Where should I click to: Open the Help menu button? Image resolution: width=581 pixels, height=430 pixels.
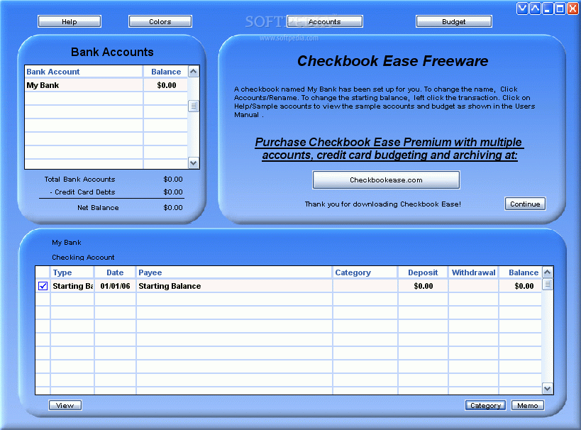(70, 21)
